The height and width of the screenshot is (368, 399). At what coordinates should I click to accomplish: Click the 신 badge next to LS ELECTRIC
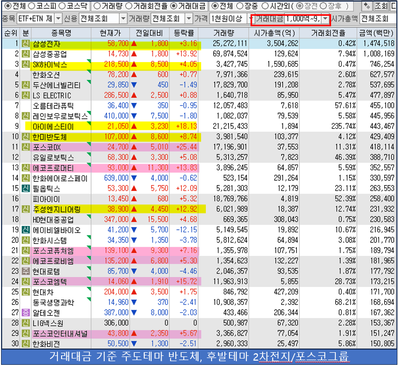(25, 95)
